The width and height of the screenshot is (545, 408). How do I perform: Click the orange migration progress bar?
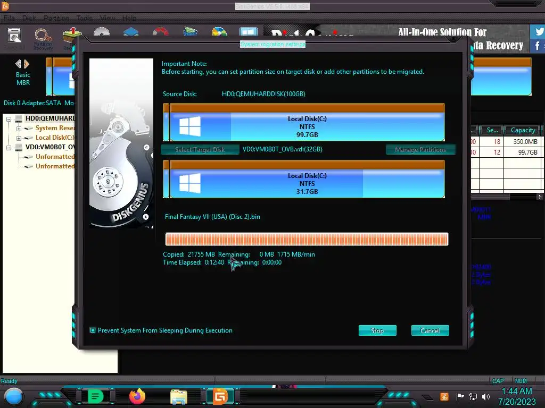tap(307, 239)
